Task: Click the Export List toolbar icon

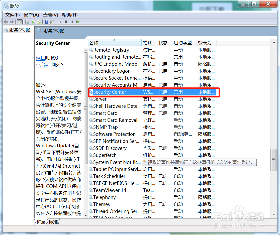Action: 39,22
